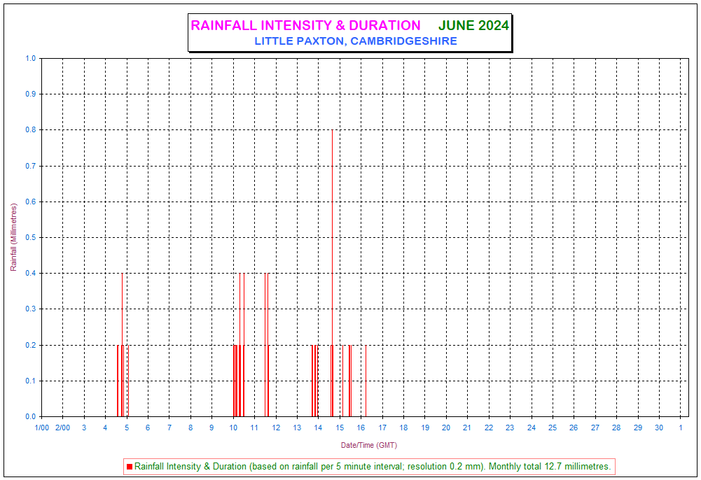Click the 0.8 y-axis tick label

31,130
